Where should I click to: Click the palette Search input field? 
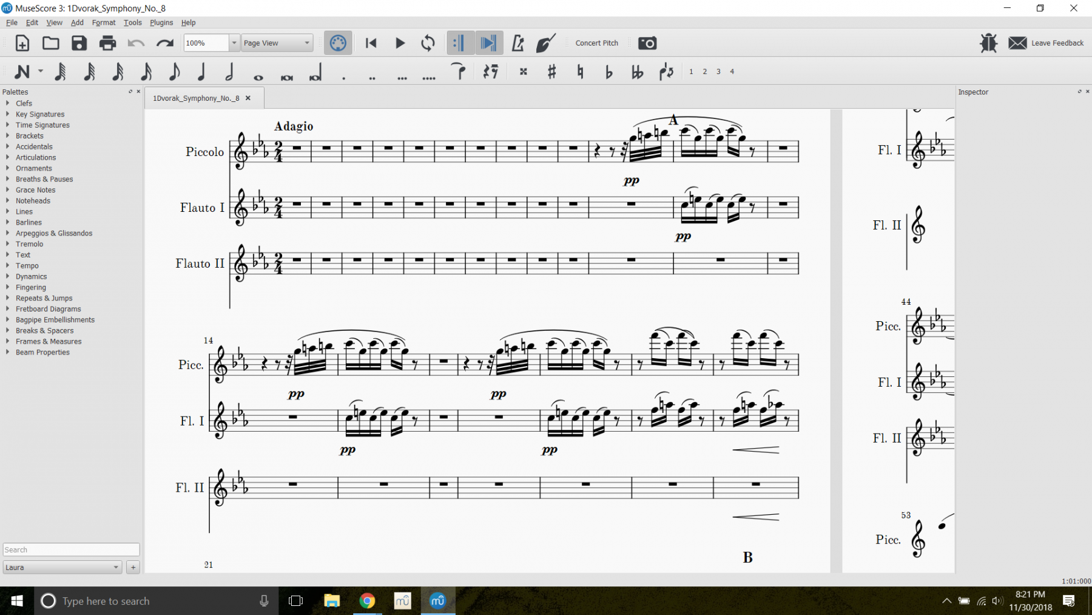pos(71,549)
